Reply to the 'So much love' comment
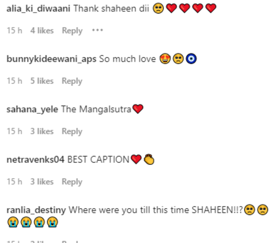279x243 pixels. click(x=72, y=81)
